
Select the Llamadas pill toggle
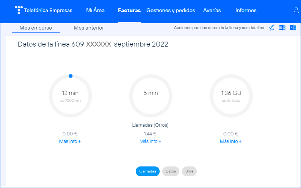pyautogui.click(x=148, y=171)
